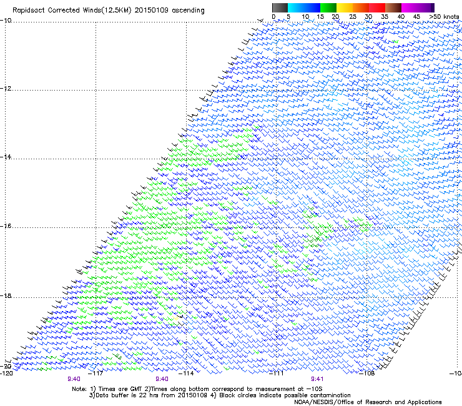This screenshot has width=462, height=406.
Task: Click the '-120' longitude axis label
Action: point(6,374)
